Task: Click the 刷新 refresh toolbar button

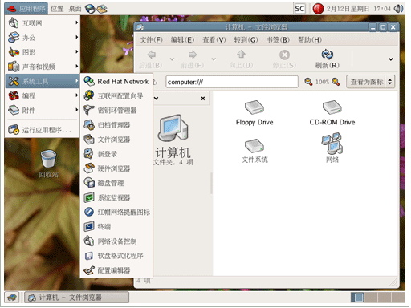Action: click(x=327, y=59)
